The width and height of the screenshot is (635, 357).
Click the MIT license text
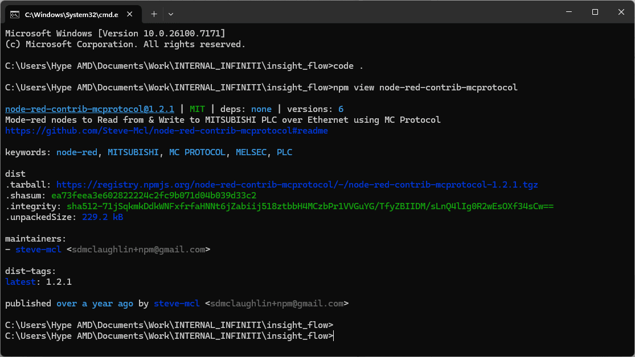click(x=197, y=109)
